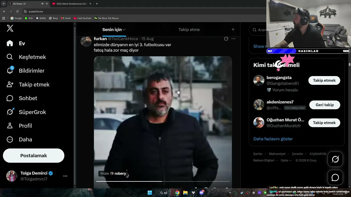Open the Canlı YouTube bookmark
351x197 pixels.
pos(83,18)
